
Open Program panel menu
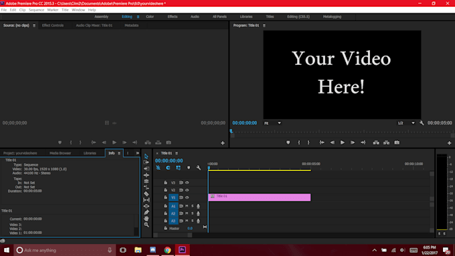pyautogui.click(x=264, y=25)
